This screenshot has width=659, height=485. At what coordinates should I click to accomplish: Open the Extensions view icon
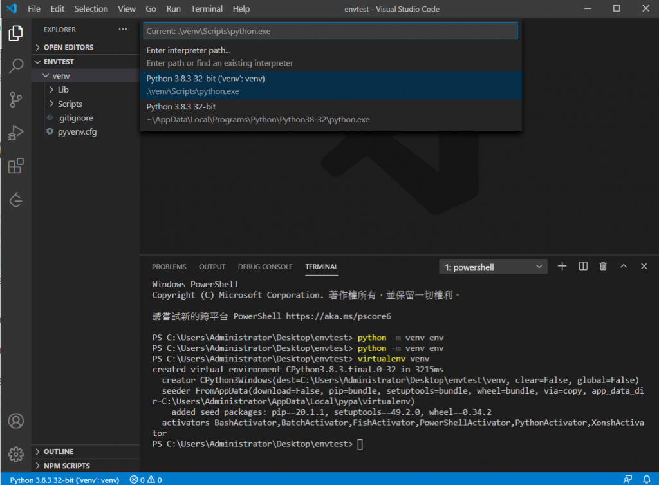tap(15, 166)
